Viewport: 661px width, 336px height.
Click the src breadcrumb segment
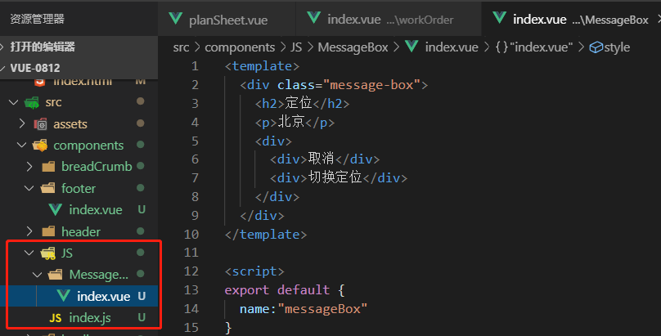click(181, 47)
